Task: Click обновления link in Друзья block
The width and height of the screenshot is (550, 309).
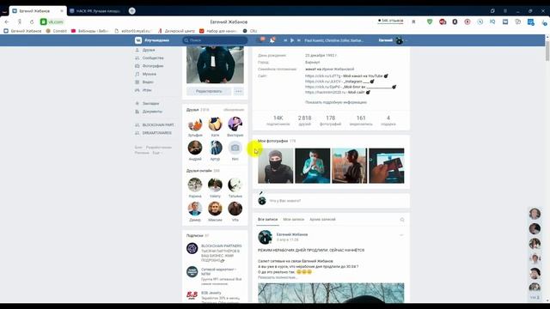Action: coord(234,110)
